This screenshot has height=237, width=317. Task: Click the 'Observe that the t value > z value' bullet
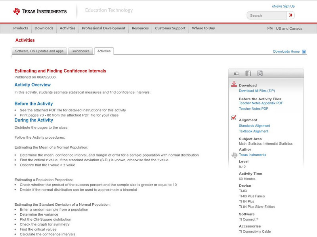48,165
